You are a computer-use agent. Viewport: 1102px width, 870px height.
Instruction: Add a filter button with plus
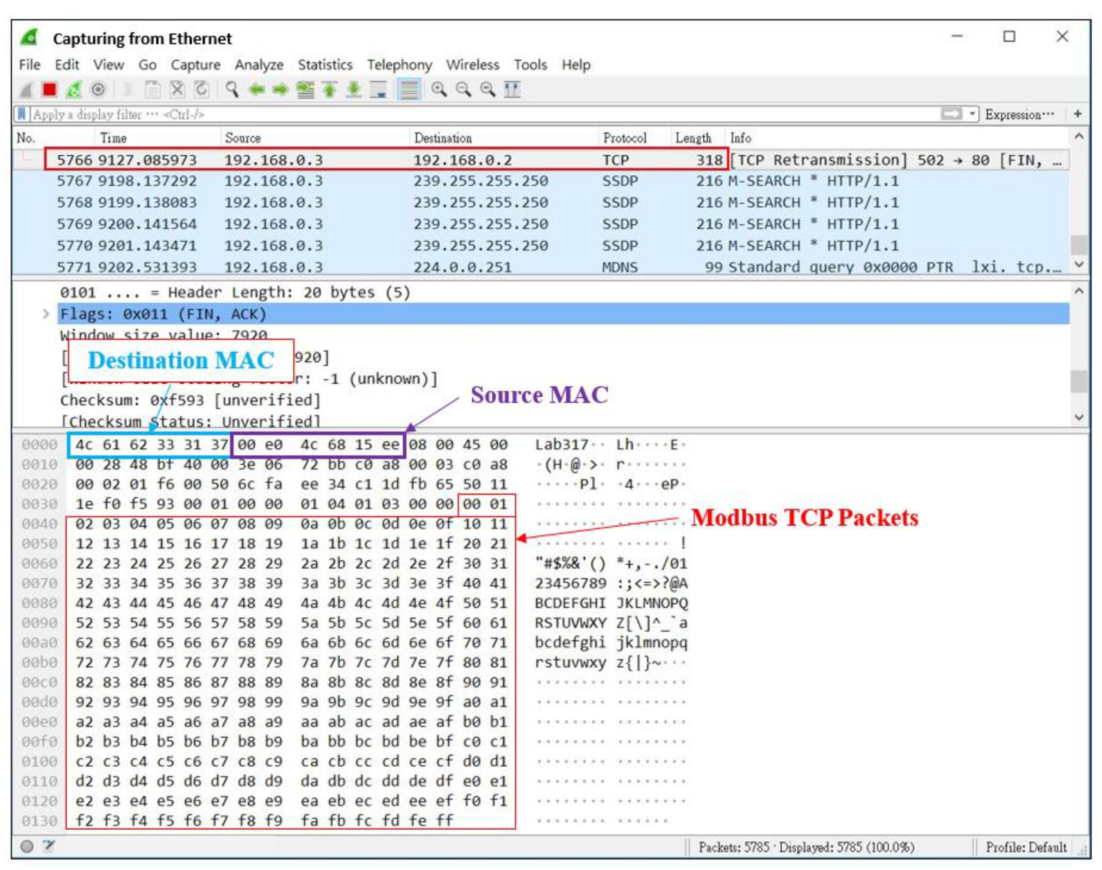click(x=1077, y=114)
